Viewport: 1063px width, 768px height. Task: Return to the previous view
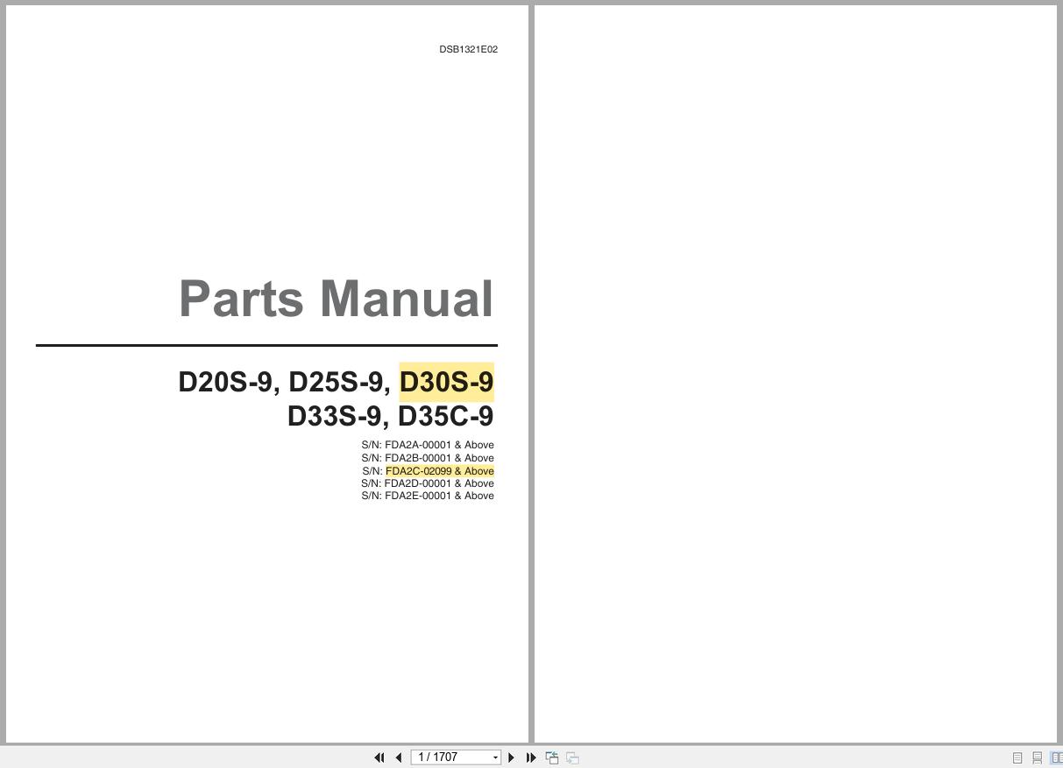[x=552, y=757]
